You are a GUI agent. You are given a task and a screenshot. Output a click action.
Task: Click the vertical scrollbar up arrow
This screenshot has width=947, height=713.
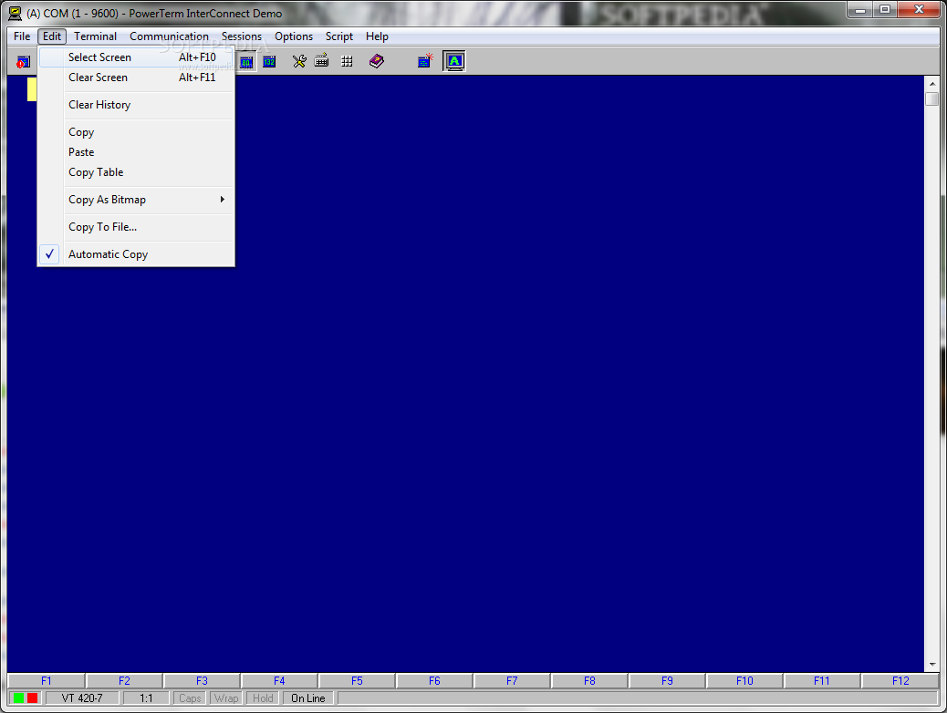(931, 83)
